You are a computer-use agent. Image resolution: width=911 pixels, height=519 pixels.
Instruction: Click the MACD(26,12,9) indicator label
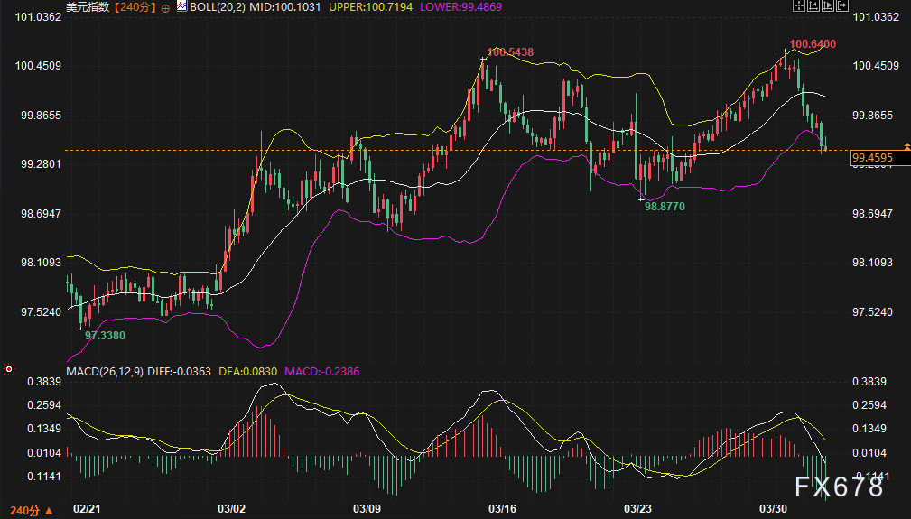[x=104, y=371]
